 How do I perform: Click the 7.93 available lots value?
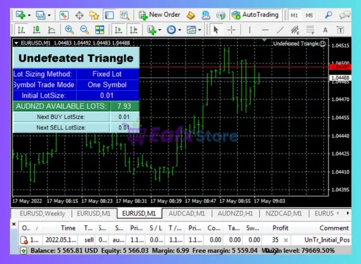(125, 106)
